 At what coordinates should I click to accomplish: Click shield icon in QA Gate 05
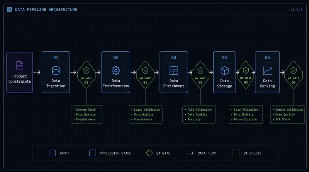[294, 71]
